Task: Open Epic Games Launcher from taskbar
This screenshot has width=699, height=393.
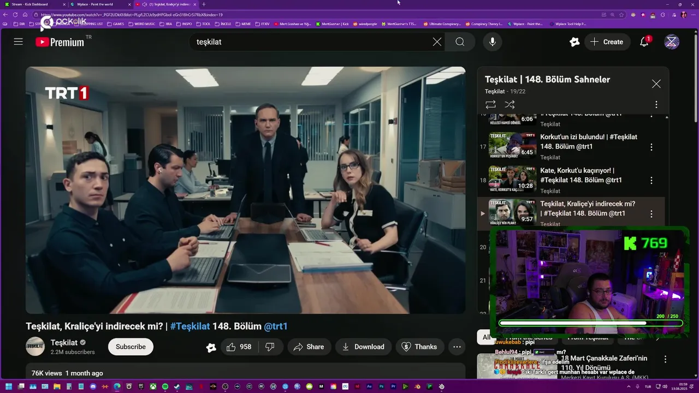Action: [141, 386]
